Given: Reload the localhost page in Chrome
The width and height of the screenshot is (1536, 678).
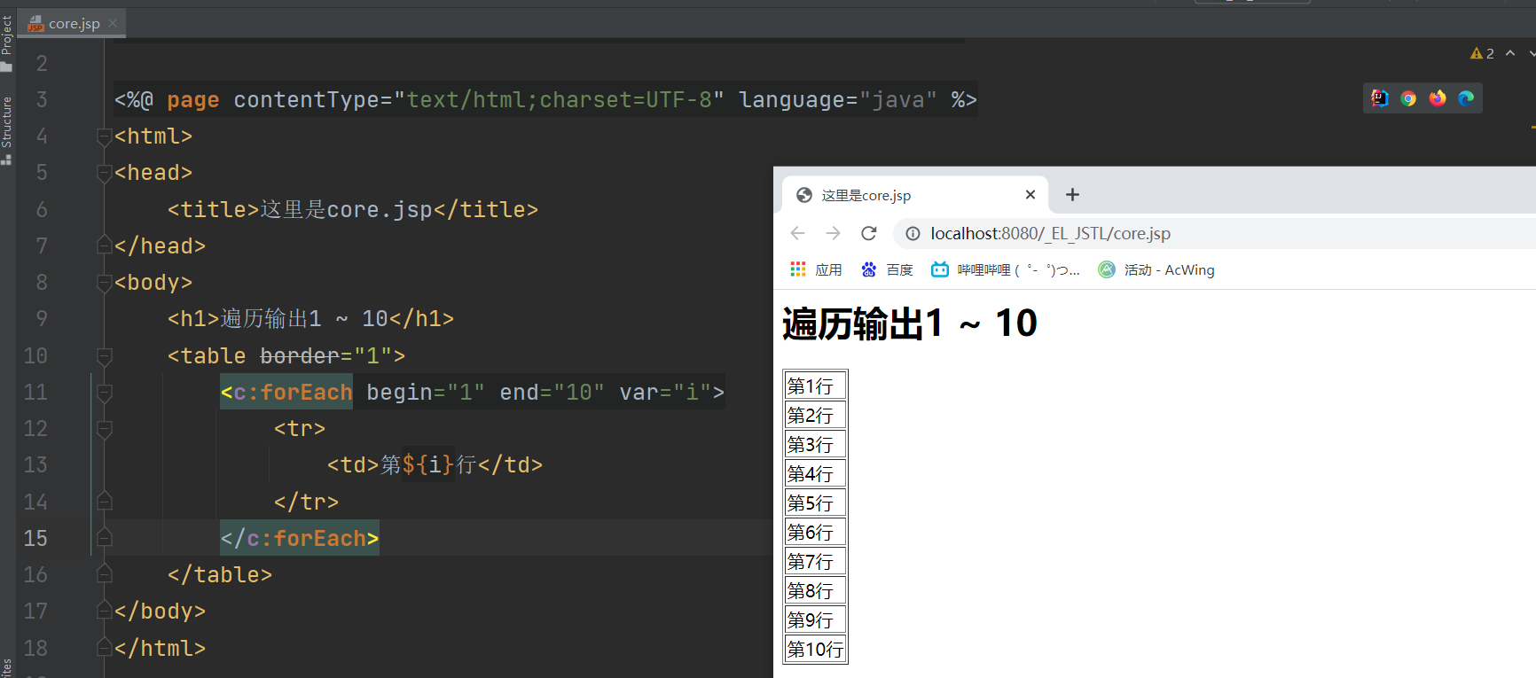Looking at the screenshot, I should pyautogui.click(x=869, y=233).
